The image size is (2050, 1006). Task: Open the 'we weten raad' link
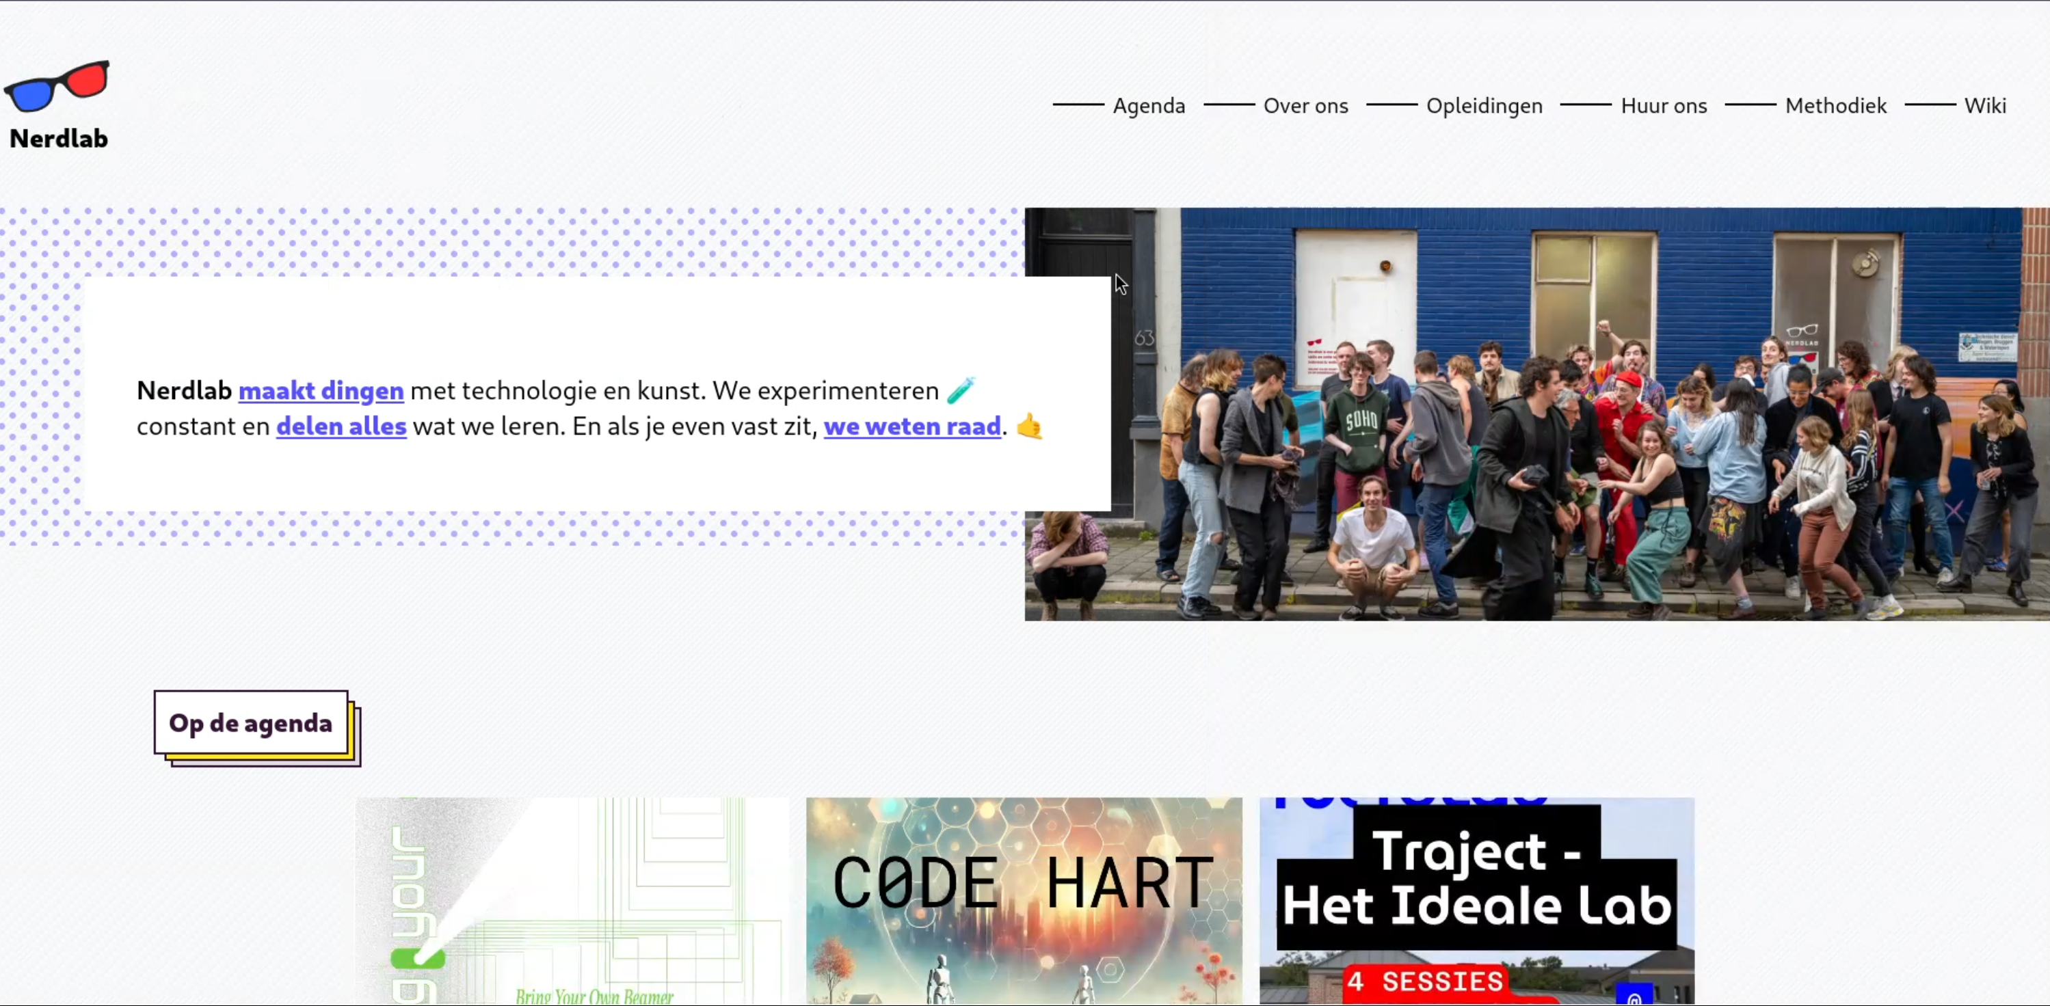point(912,426)
